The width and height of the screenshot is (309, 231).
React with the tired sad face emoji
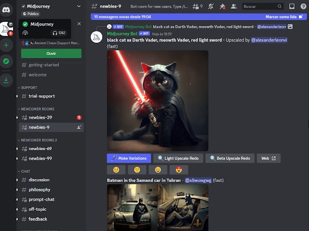click(x=116, y=170)
